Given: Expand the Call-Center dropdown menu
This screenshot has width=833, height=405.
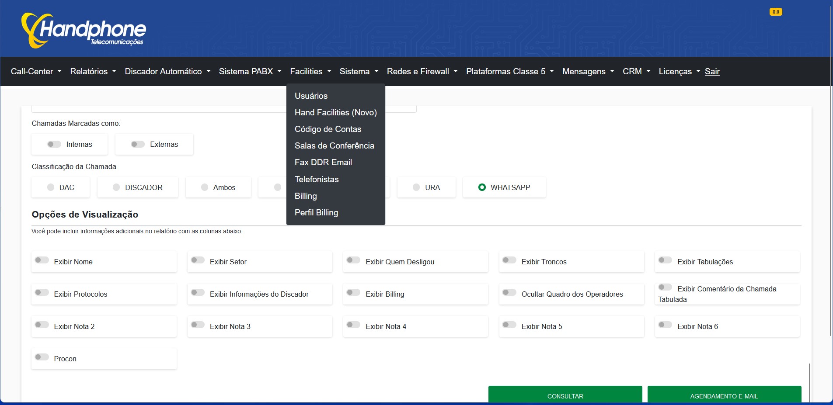Looking at the screenshot, I should pos(36,71).
